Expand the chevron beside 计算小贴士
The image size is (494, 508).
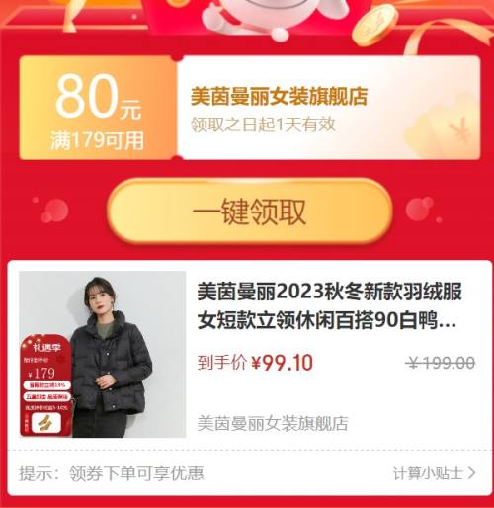click(471, 473)
